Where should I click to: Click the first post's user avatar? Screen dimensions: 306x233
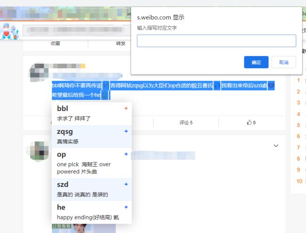[39, 72]
